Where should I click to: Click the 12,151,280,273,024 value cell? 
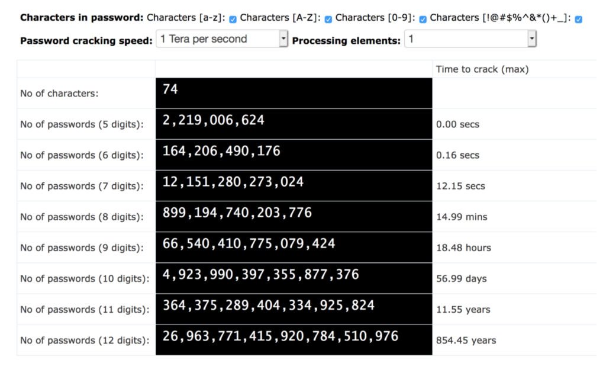233,182
